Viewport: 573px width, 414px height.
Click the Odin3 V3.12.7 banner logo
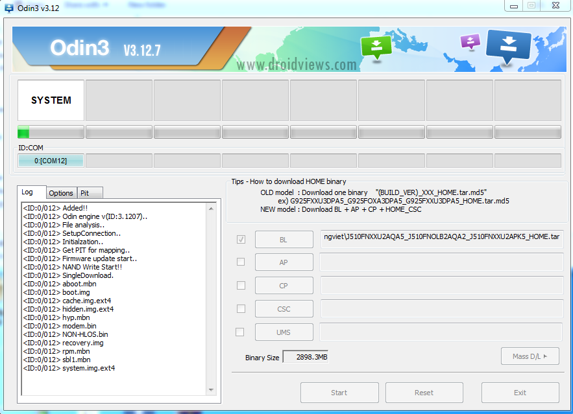pyautogui.click(x=105, y=48)
